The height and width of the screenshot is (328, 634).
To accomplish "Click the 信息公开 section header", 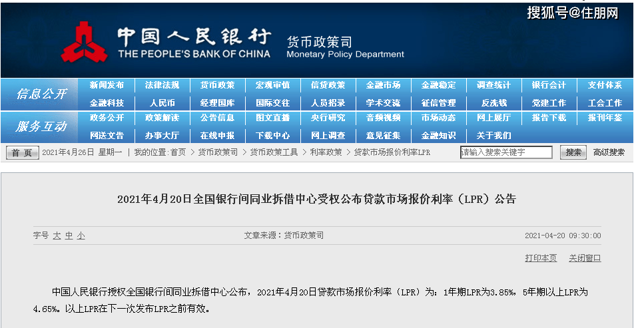I will [41, 94].
